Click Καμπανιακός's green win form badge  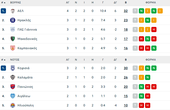tap(154, 48)
